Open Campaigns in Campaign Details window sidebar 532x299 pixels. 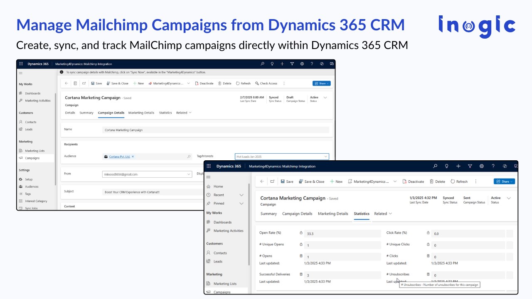click(32, 158)
